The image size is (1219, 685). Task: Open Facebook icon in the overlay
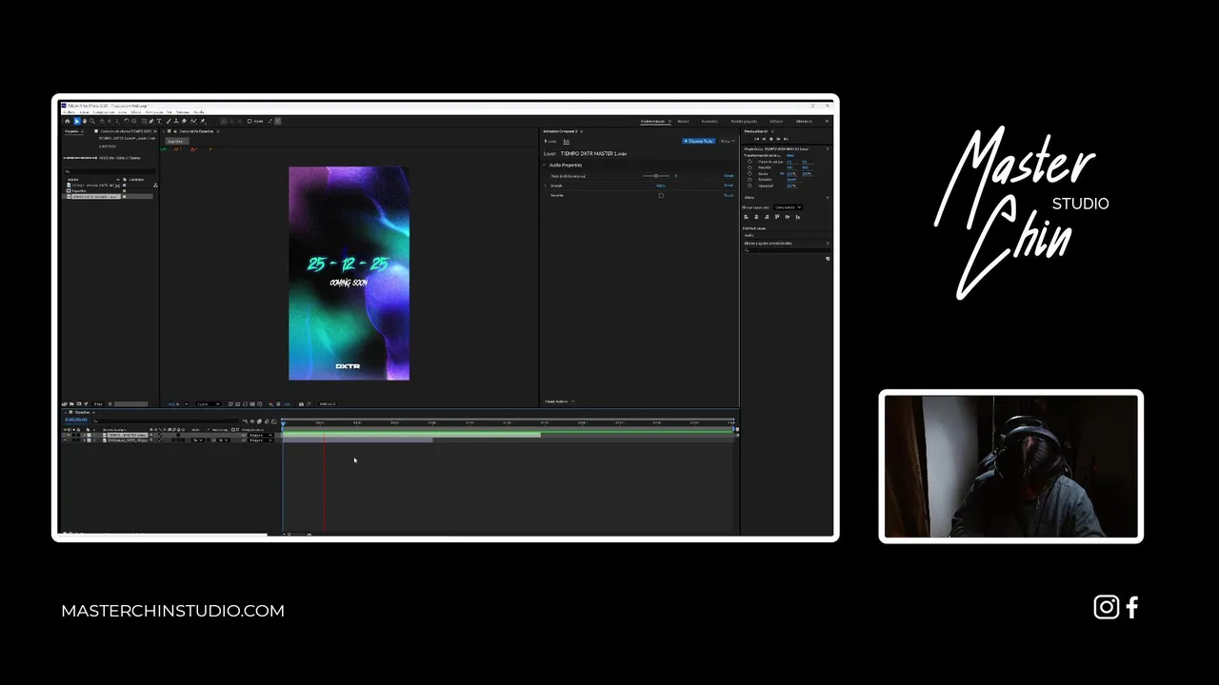point(1132,607)
